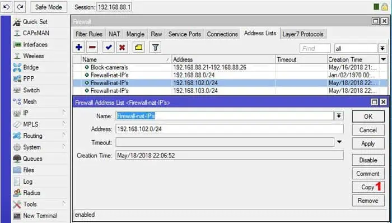This screenshot has height=223, width=392.
Task: Expand the System submenu arrow
Action: coord(64,146)
